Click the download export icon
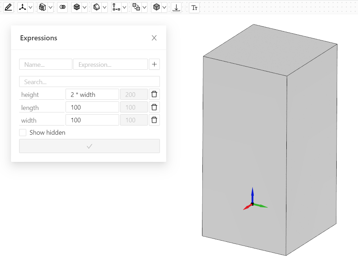The height and width of the screenshot is (280, 358). pyautogui.click(x=176, y=7)
